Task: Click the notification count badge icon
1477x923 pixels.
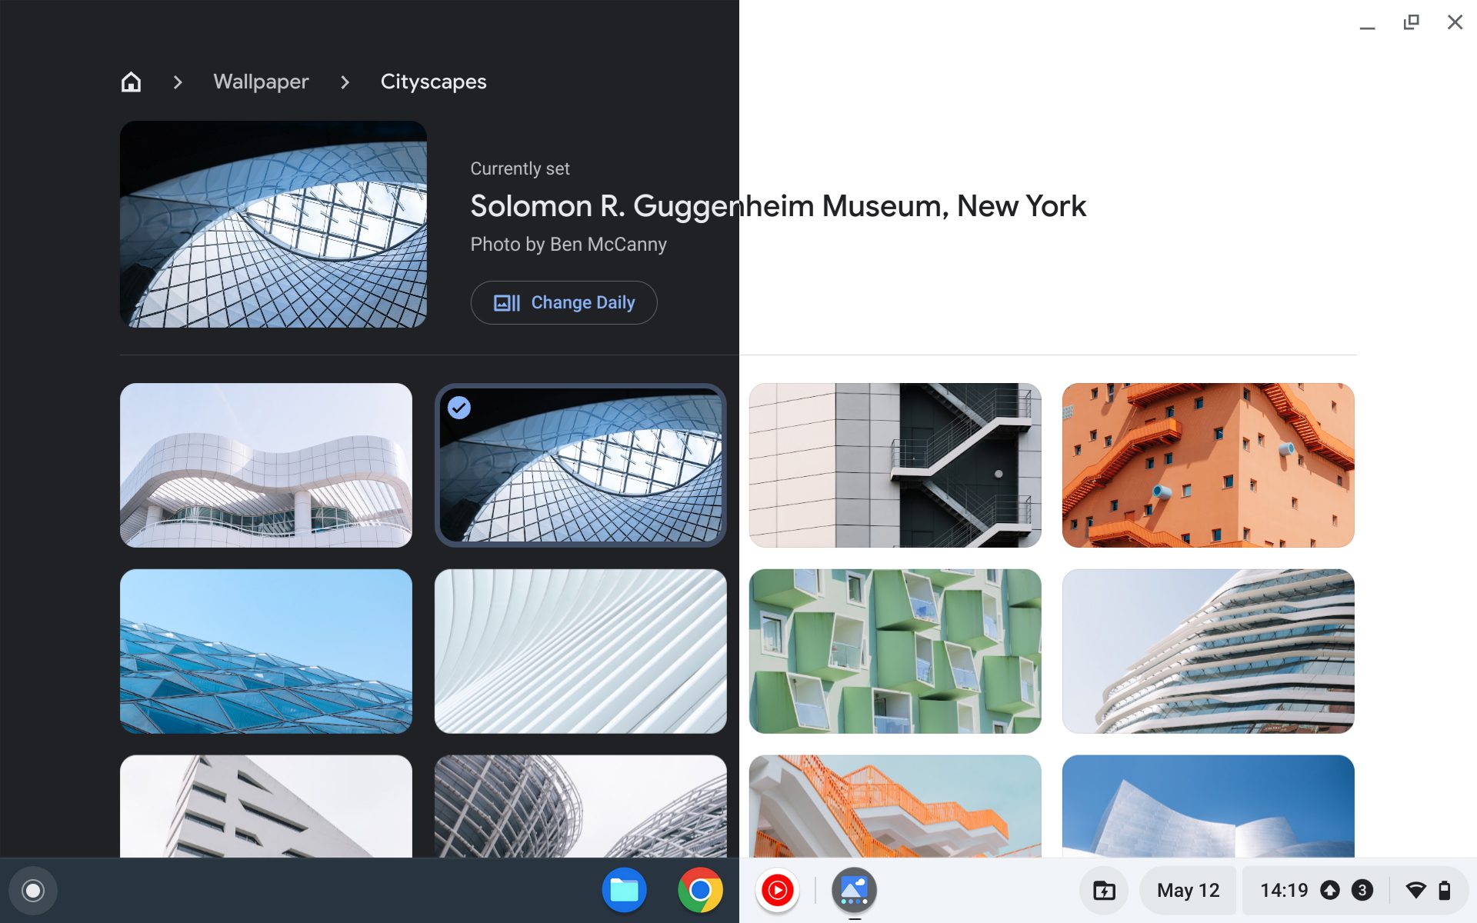Action: click(x=1362, y=891)
